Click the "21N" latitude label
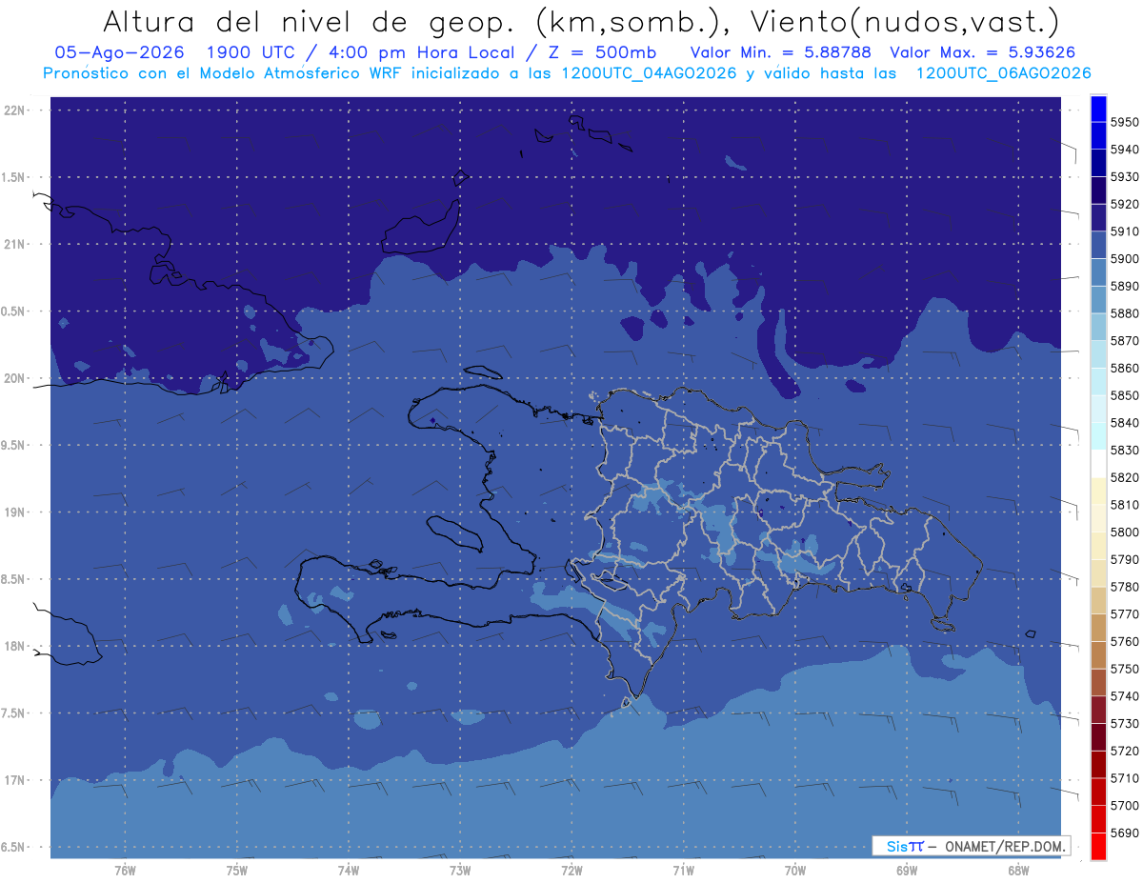 [15, 245]
